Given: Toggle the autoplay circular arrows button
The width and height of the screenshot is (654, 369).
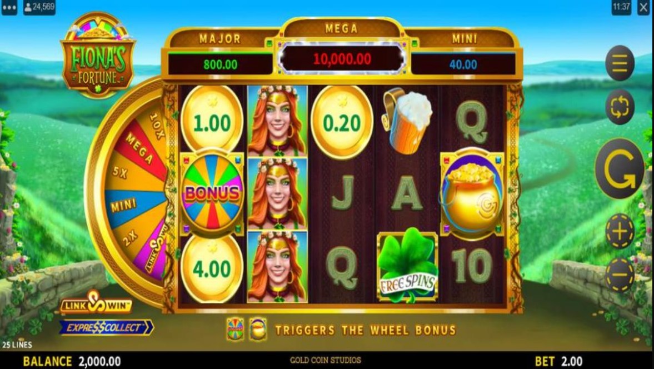Looking at the screenshot, I should click(x=620, y=107).
